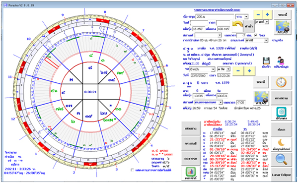The width and height of the screenshot is (298, 183).
Task: Click the floppy disk save icon
Action: [x=266, y=61]
